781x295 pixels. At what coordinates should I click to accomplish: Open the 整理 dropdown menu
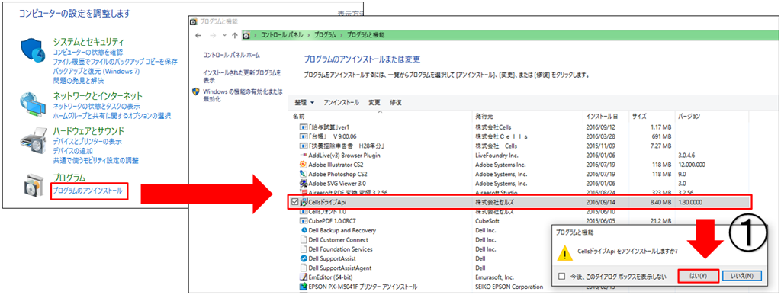pos(304,102)
